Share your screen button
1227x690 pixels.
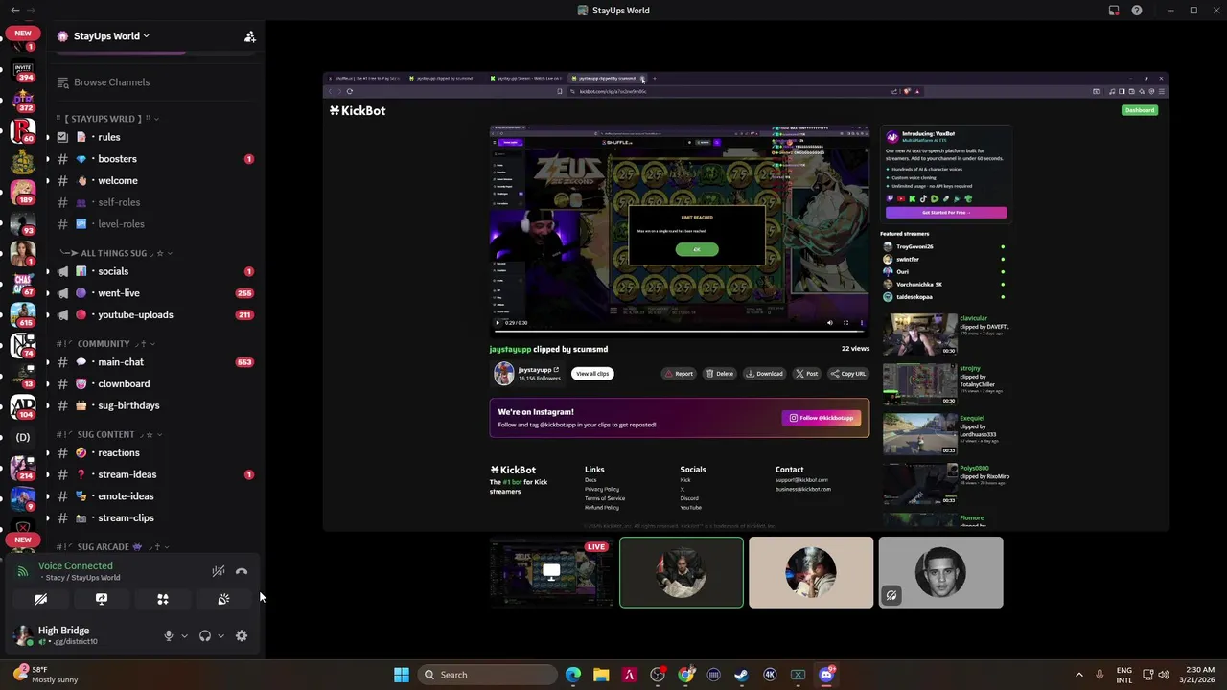[x=102, y=599]
